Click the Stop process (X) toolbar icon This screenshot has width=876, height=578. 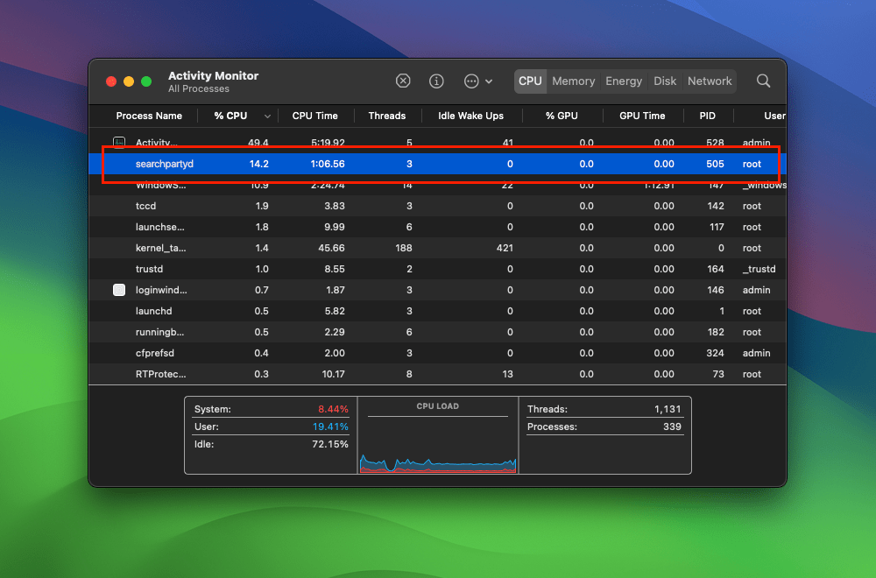tap(403, 81)
